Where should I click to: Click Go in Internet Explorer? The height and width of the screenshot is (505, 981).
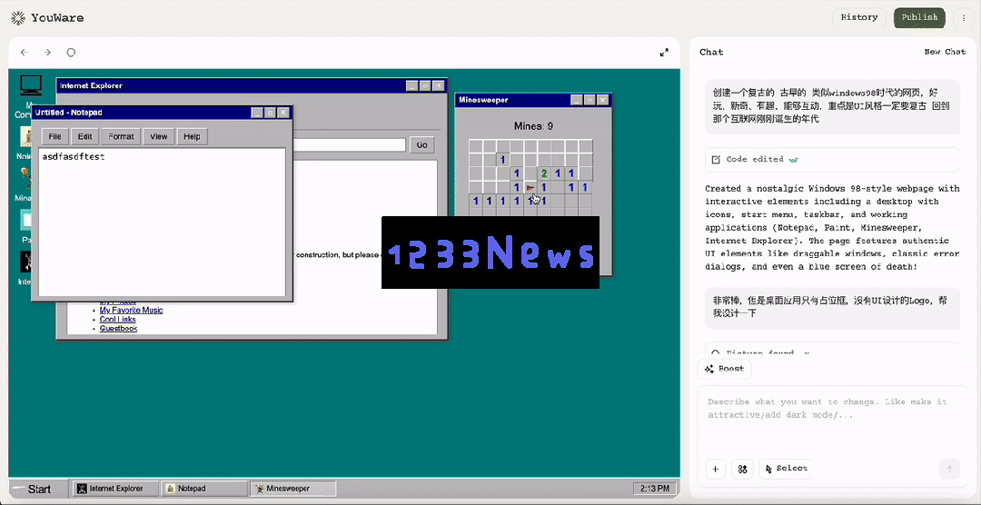point(422,145)
